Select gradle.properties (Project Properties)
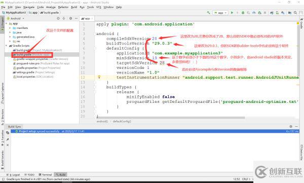The height and width of the screenshot is (183, 304). pyautogui.click(x=37, y=68)
